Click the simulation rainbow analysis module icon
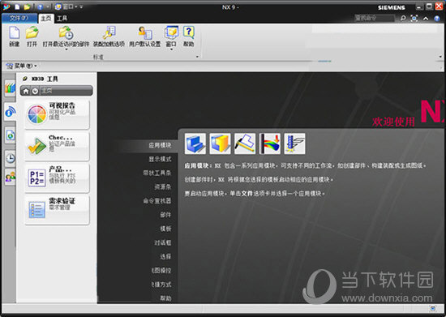446x317 pixels. (270, 144)
